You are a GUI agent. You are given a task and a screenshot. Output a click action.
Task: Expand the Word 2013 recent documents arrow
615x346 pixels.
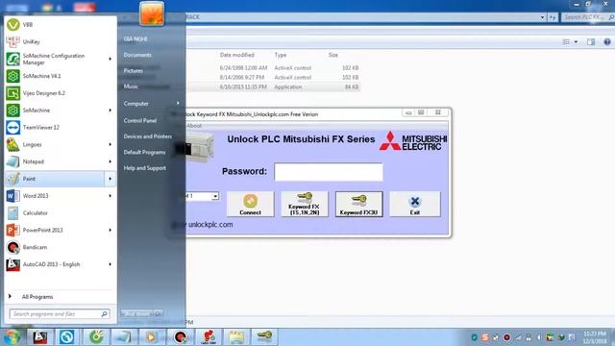click(x=110, y=196)
